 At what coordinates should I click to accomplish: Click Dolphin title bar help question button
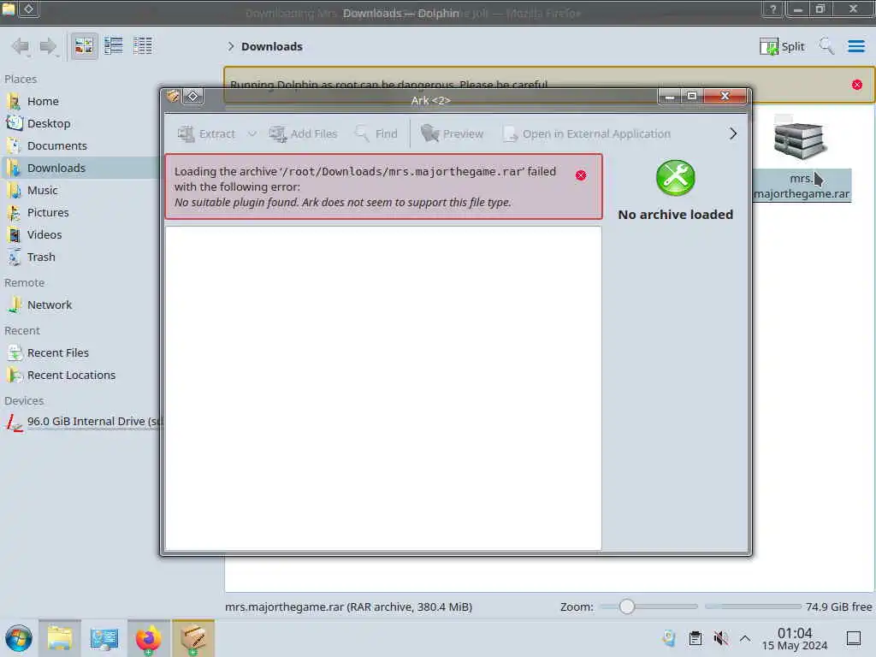[772, 9]
